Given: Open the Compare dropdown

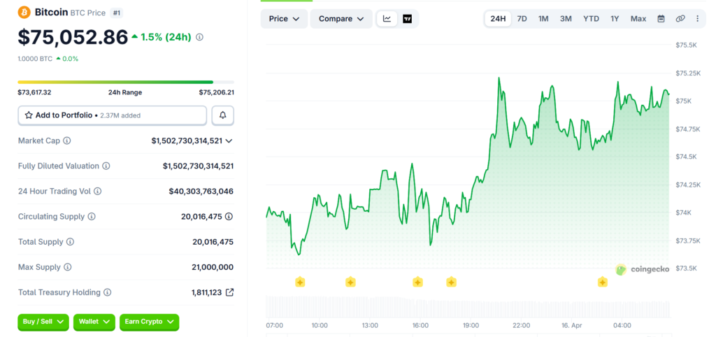Looking at the screenshot, I should coord(341,19).
